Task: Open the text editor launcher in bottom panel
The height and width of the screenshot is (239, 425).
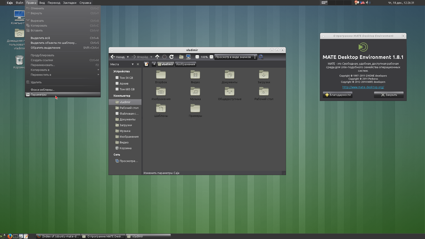Action: (x=26, y=236)
